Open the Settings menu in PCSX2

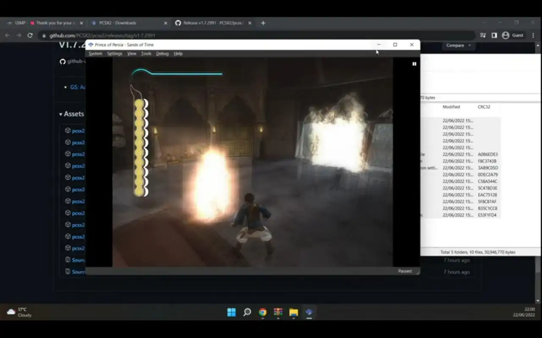click(114, 54)
